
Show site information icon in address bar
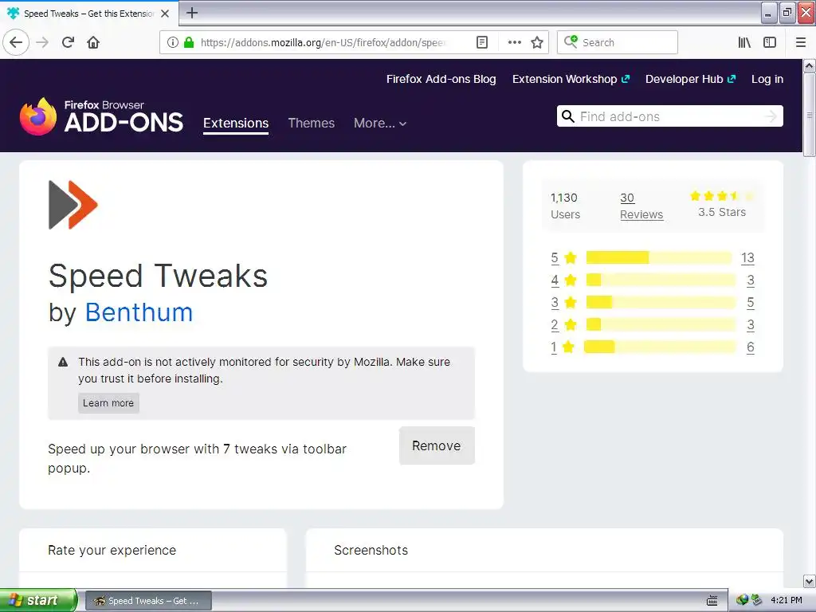(x=173, y=42)
